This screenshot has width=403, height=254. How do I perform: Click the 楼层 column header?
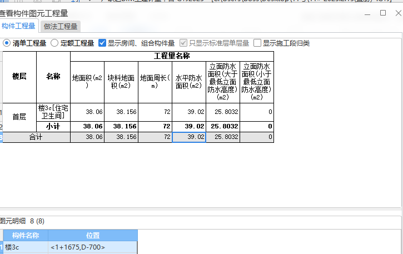click(19, 77)
